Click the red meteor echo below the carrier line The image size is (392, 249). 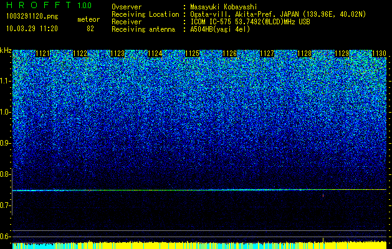point(323,195)
